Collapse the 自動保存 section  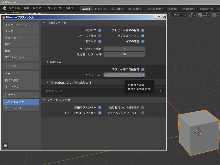48,62
